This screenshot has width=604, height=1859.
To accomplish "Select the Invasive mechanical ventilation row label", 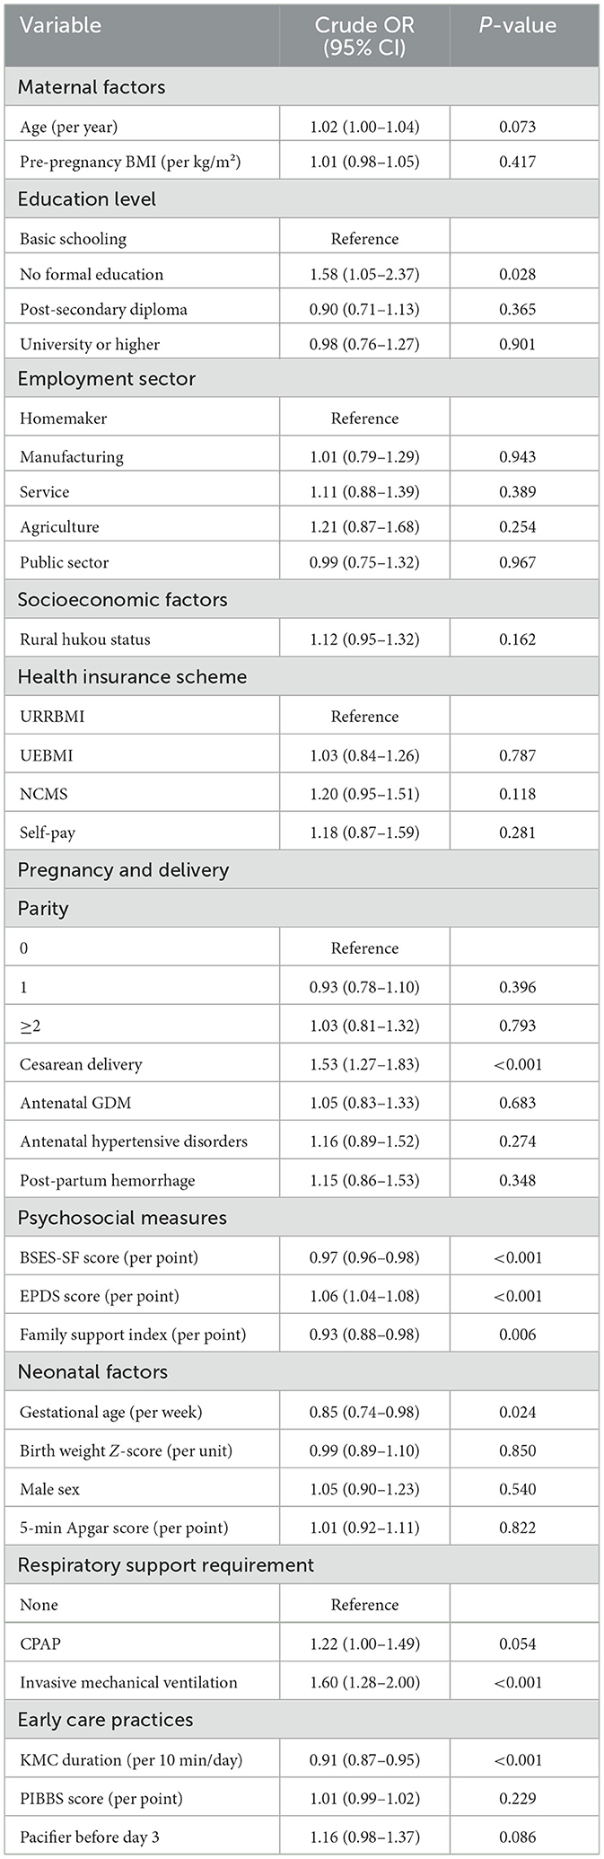I will [x=128, y=1682].
